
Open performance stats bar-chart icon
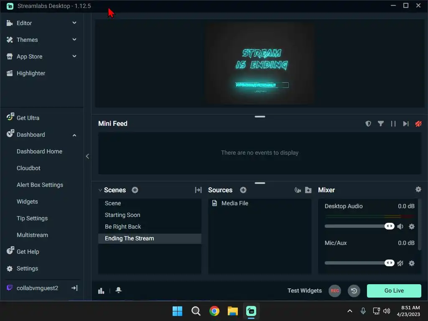click(101, 291)
